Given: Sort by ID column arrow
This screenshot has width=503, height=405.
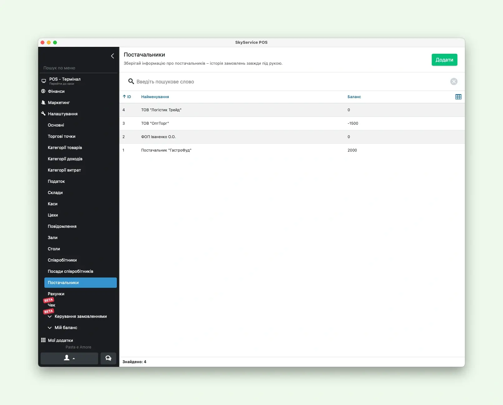Looking at the screenshot, I should (x=124, y=97).
